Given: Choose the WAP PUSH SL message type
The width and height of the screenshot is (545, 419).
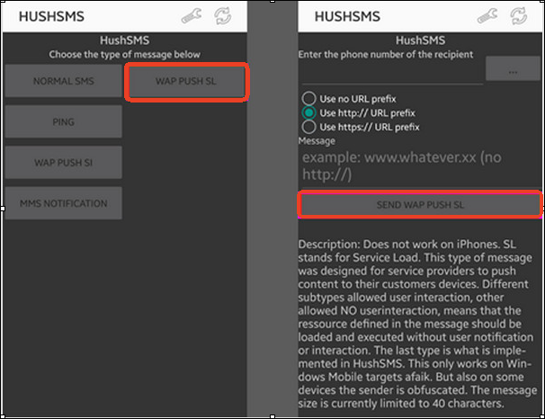Looking at the screenshot, I should click(187, 81).
